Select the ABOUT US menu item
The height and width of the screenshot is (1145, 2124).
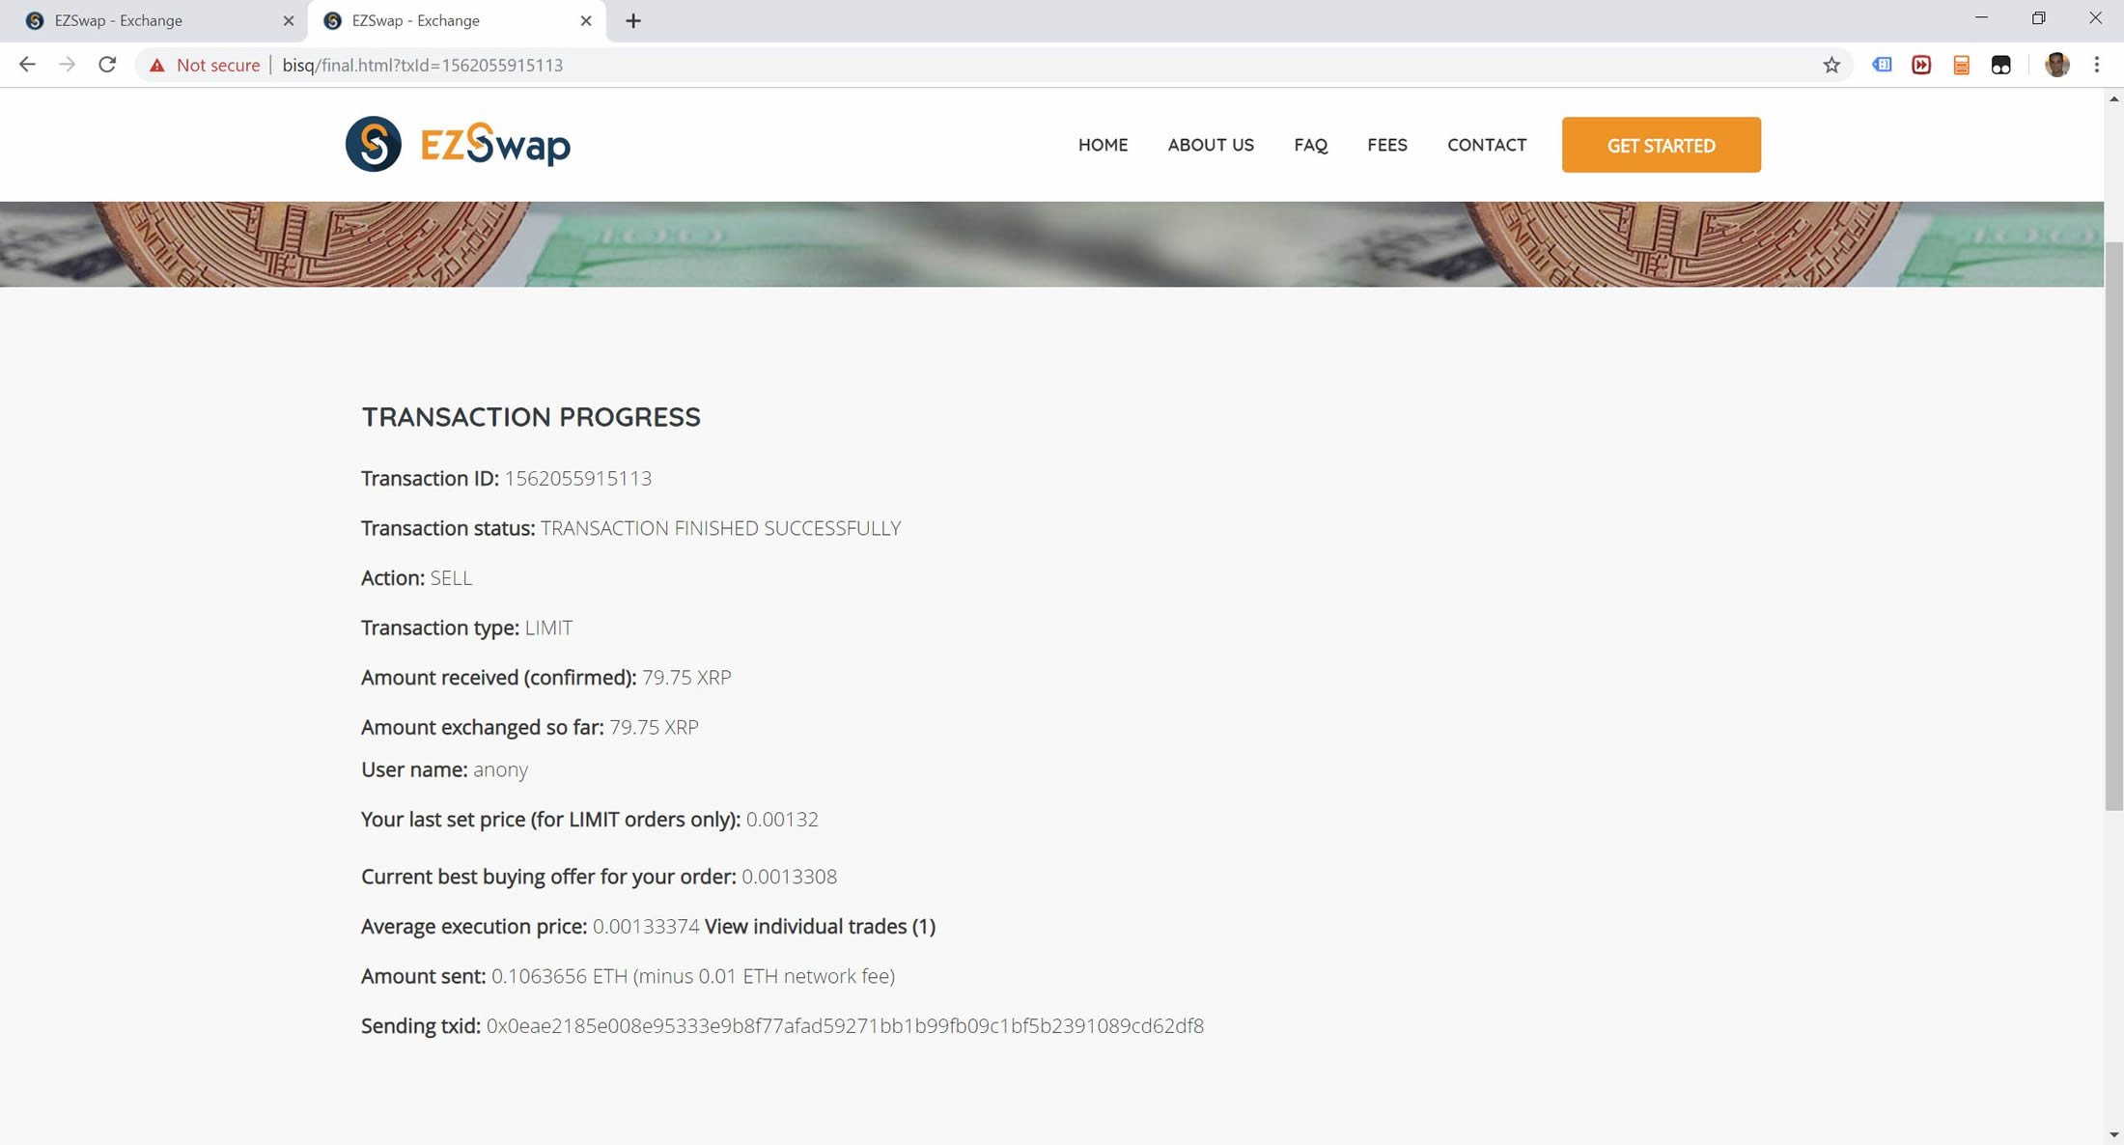click(1211, 144)
